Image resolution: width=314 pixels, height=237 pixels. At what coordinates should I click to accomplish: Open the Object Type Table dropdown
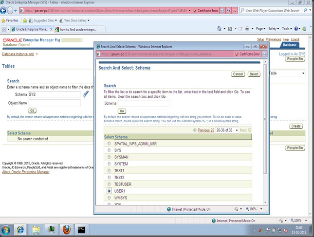coord(287,73)
